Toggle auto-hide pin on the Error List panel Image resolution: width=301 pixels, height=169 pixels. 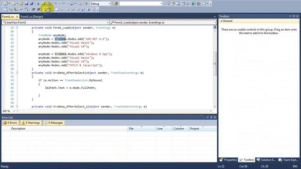point(211,117)
